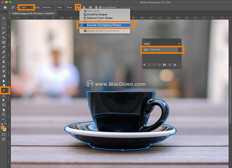The width and height of the screenshot is (232, 168).
Task: Open the Pen tool preset picker arrow
Action: click(17, 7)
